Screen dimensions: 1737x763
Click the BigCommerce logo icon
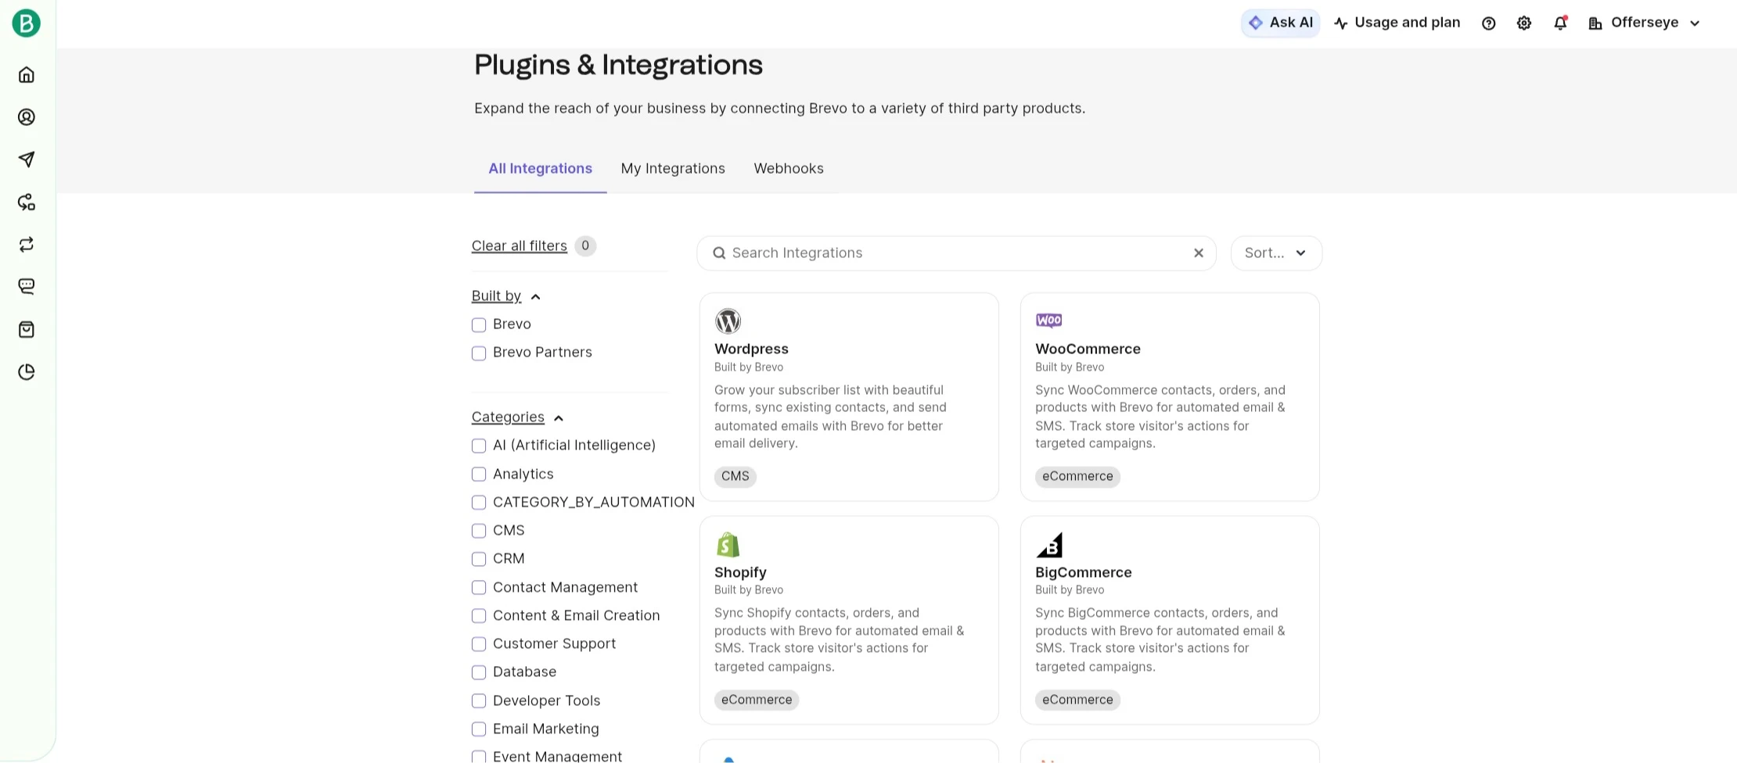pos(1049,545)
